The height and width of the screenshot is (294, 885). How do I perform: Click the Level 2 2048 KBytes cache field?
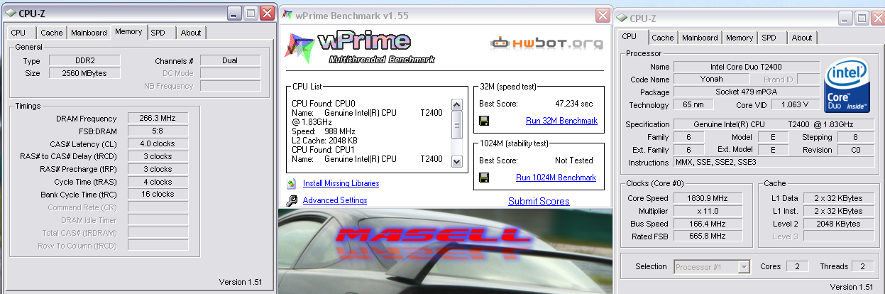[x=840, y=223]
